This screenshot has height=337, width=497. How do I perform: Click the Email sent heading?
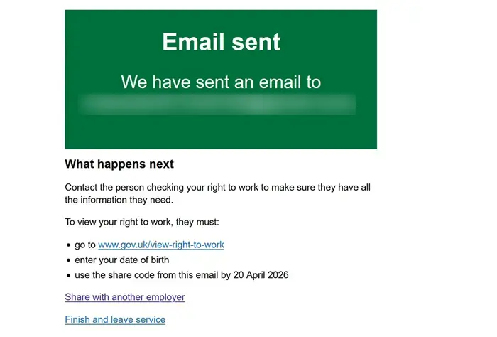pos(221,42)
